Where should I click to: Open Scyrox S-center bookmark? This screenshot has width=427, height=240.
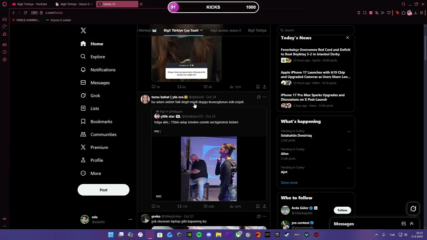click(58, 20)
